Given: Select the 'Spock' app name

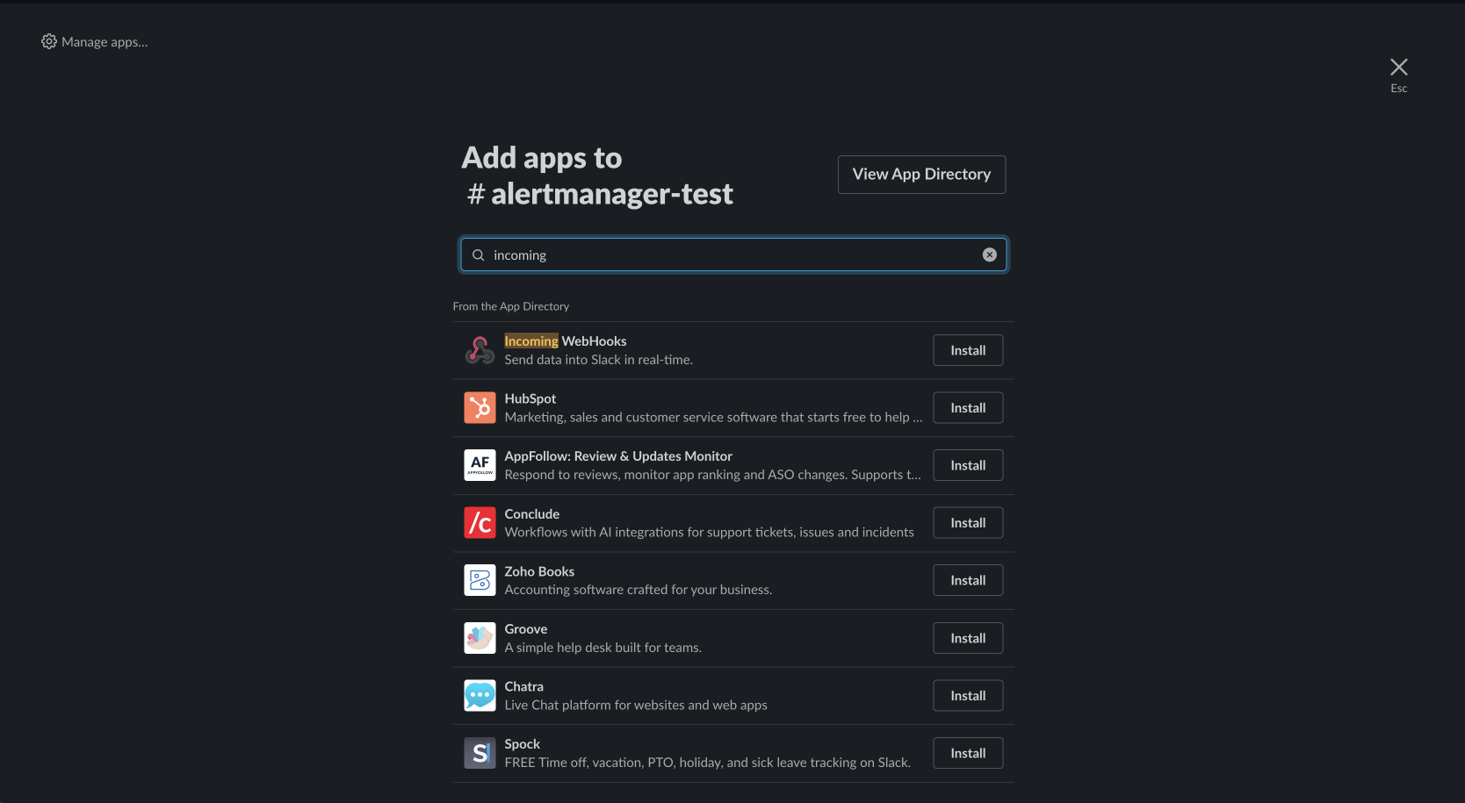Looking at the screenshot, I should 523,744.
